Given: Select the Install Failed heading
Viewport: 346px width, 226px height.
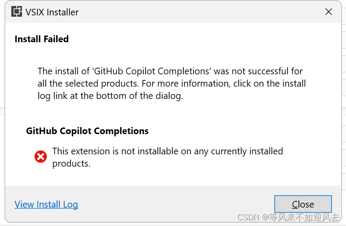Looking at the screenshot, I should (42, 39).
